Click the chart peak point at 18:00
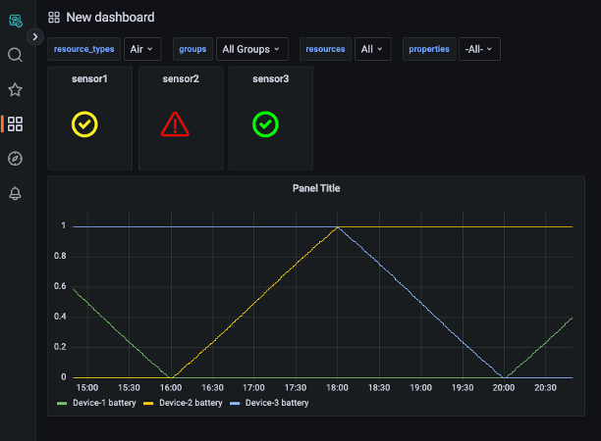The width and height of the screenshot is (601, 441). pyautogui.click(x=337, y=227)
